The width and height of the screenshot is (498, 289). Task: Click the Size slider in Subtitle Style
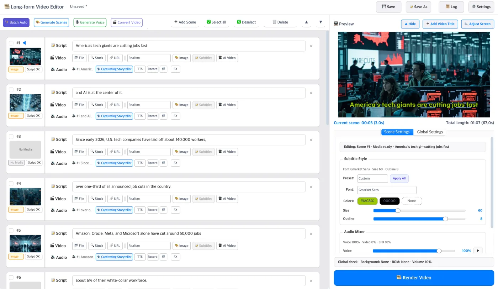click(x=419, y=211)
